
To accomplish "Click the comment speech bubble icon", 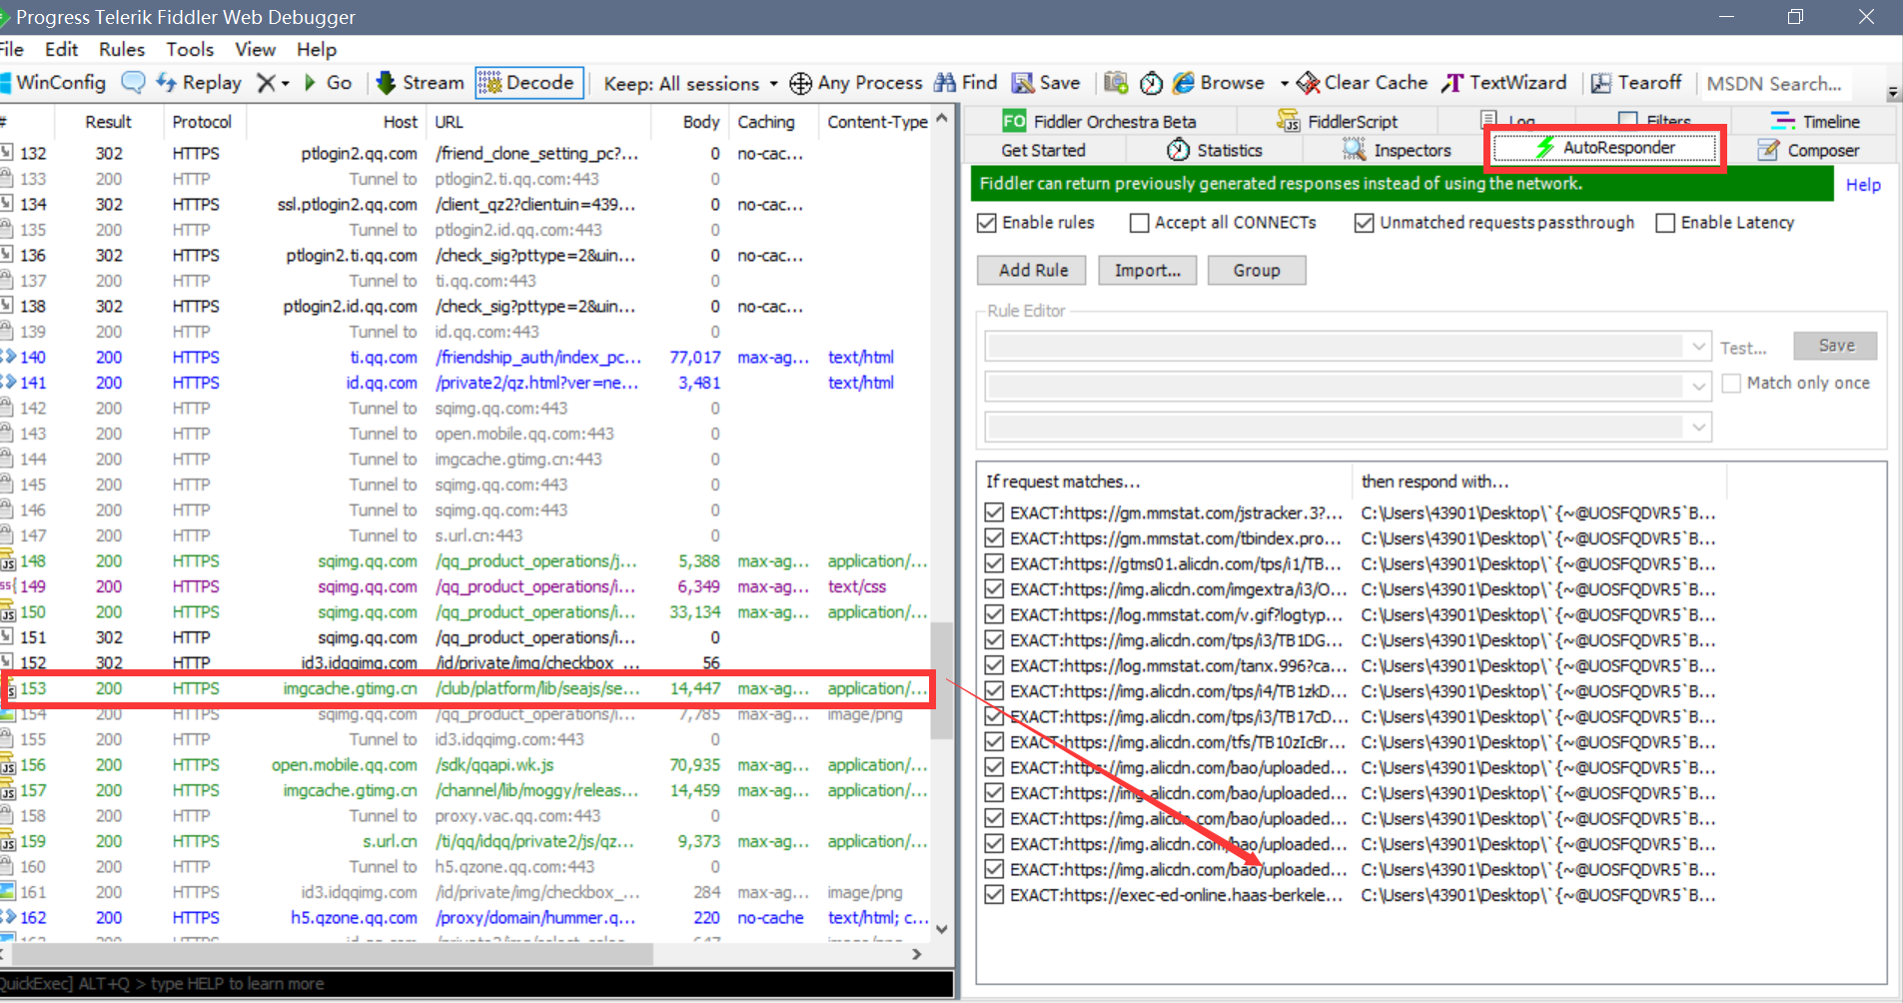I will click(x=133, y=83).
